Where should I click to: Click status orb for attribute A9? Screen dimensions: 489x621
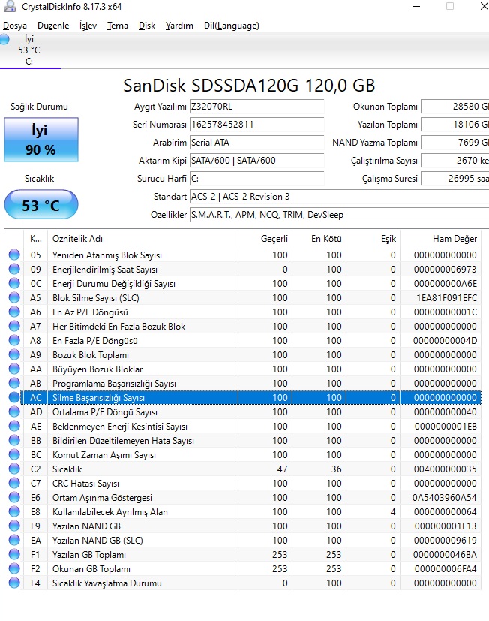pos(14,354)
